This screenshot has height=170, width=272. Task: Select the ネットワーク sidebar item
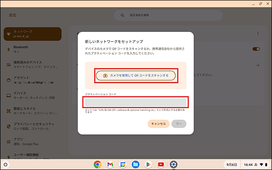[32, 34]
